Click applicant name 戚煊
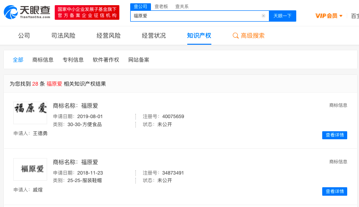Image resolution: width=359 pixels, height=207 pixels. point(38,190)
